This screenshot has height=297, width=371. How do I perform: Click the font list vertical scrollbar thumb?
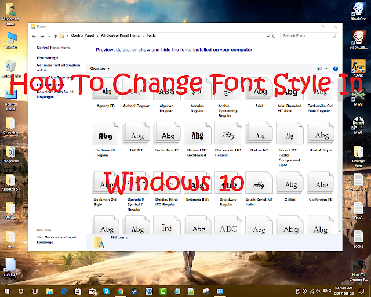click(x=340, y=89)
